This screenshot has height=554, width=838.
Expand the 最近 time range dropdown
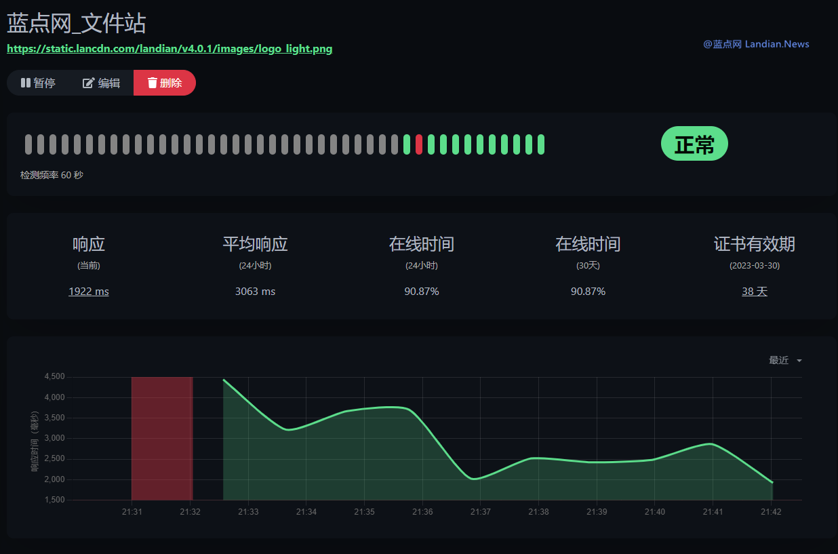785,360
